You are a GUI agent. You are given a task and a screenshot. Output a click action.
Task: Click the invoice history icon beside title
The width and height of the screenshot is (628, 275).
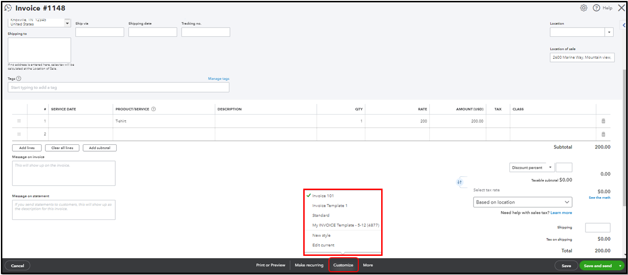click(8, 8)
